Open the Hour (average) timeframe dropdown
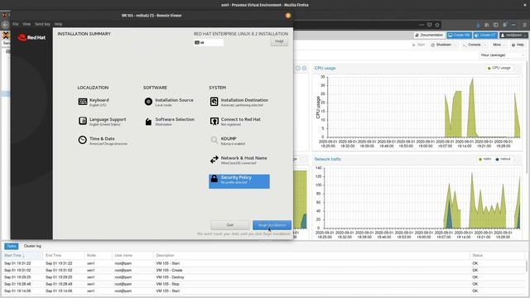The width and height of the screenshot is (530, 298). (503, 55)
